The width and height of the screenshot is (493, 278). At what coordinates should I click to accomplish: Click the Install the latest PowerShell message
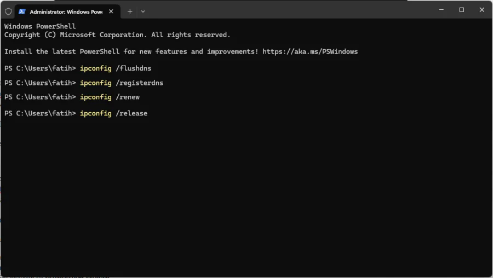(131, 51)
